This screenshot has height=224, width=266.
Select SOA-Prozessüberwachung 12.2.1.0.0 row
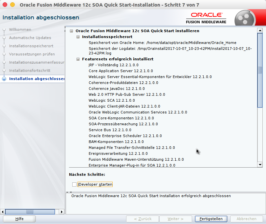click(x=123, y=124)
